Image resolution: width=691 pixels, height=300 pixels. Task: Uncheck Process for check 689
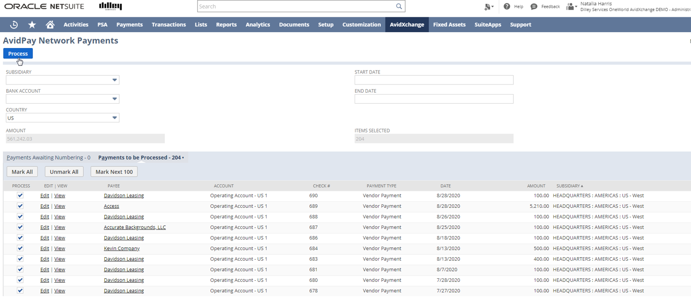(20, 206)
